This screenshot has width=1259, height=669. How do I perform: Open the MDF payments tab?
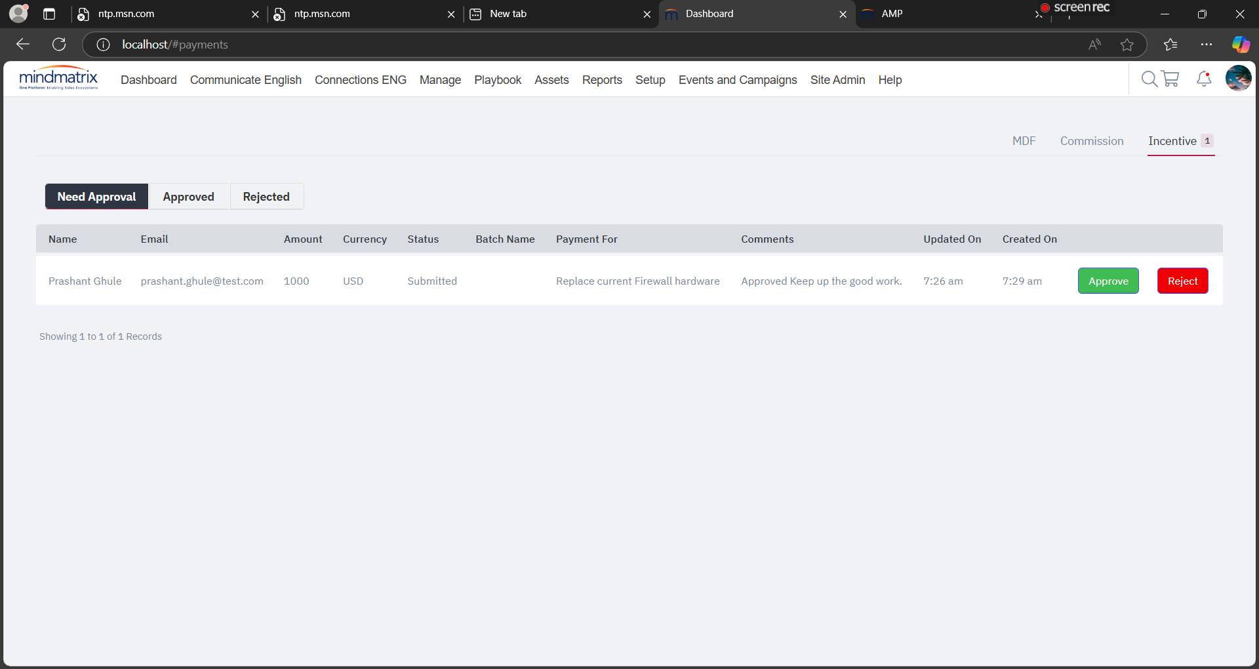click(x=1024, y=141)
